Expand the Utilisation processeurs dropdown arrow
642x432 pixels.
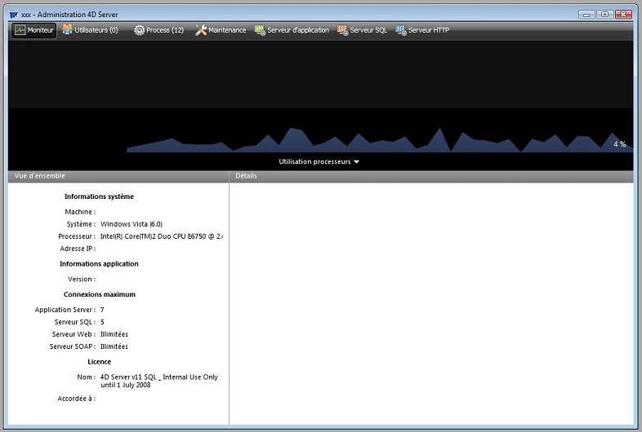[x=356, y=162]
